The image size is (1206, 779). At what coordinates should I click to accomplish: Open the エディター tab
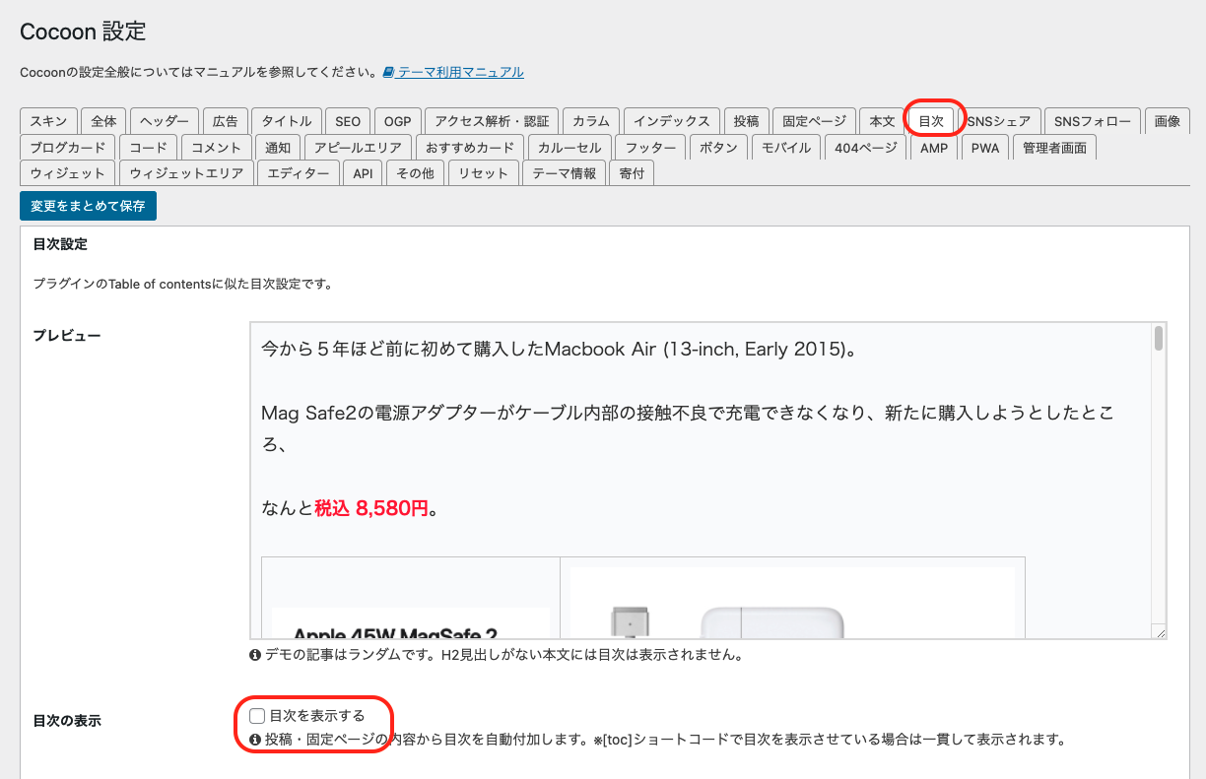click(300, 173)
